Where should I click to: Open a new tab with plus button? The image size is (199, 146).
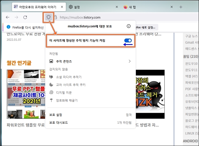pyautogui.click(x=181, y=7)
